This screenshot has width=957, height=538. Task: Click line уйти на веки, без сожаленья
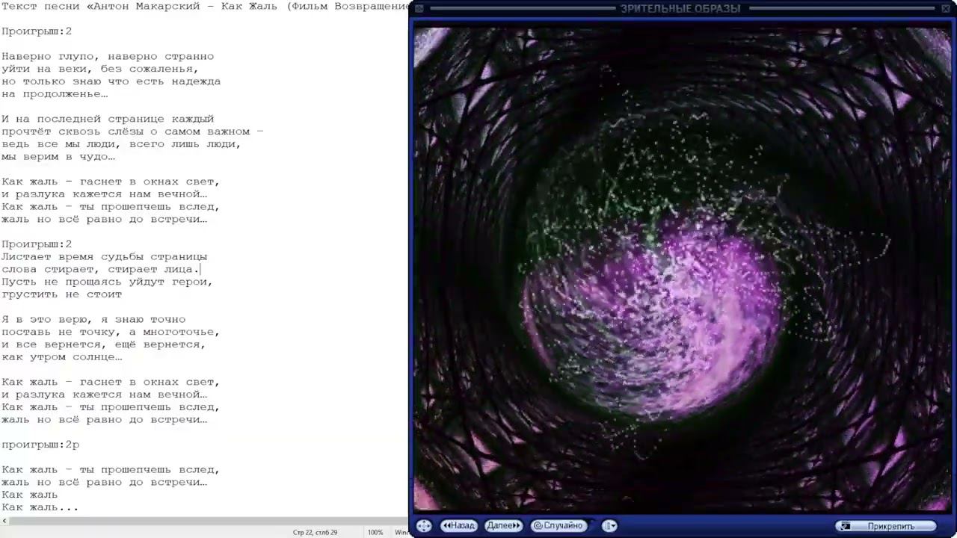point(101,69)
